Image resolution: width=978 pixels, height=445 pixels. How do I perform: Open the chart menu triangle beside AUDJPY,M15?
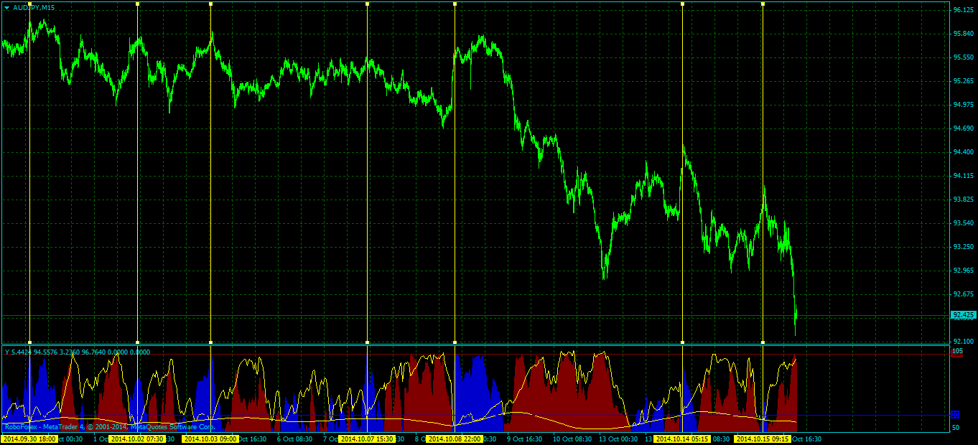pyautogui.click(x=6, y=7)
